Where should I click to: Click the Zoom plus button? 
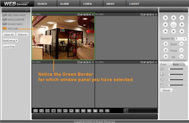[166, 44]
